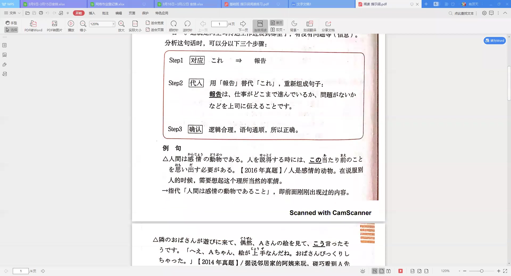Enable 连续阅读 continuous reading mode
The width and height of the screenshot is (511, 276).
(x=260, y=26)
